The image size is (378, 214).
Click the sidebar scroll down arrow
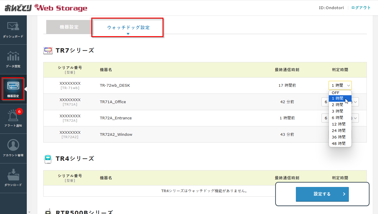point(29,212)
